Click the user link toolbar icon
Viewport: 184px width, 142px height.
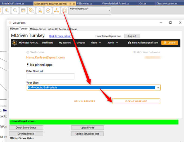coord(40,10)
